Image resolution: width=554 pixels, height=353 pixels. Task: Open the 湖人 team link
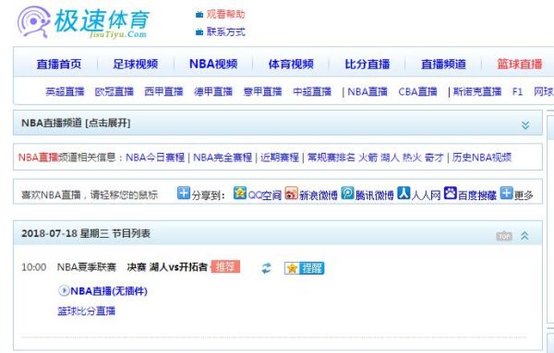(390, 158)
